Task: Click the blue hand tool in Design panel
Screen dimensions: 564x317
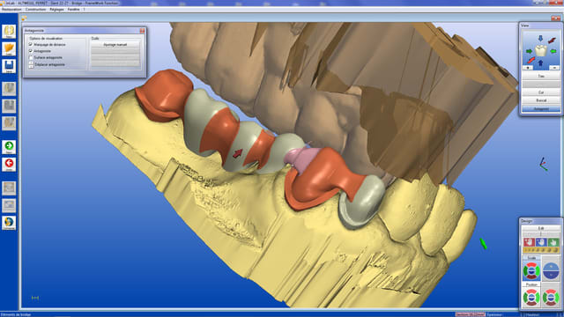Action: pyautogui.click(x=541, y=242)
